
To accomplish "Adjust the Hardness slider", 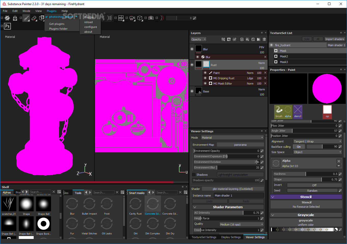I will (306, 174).
